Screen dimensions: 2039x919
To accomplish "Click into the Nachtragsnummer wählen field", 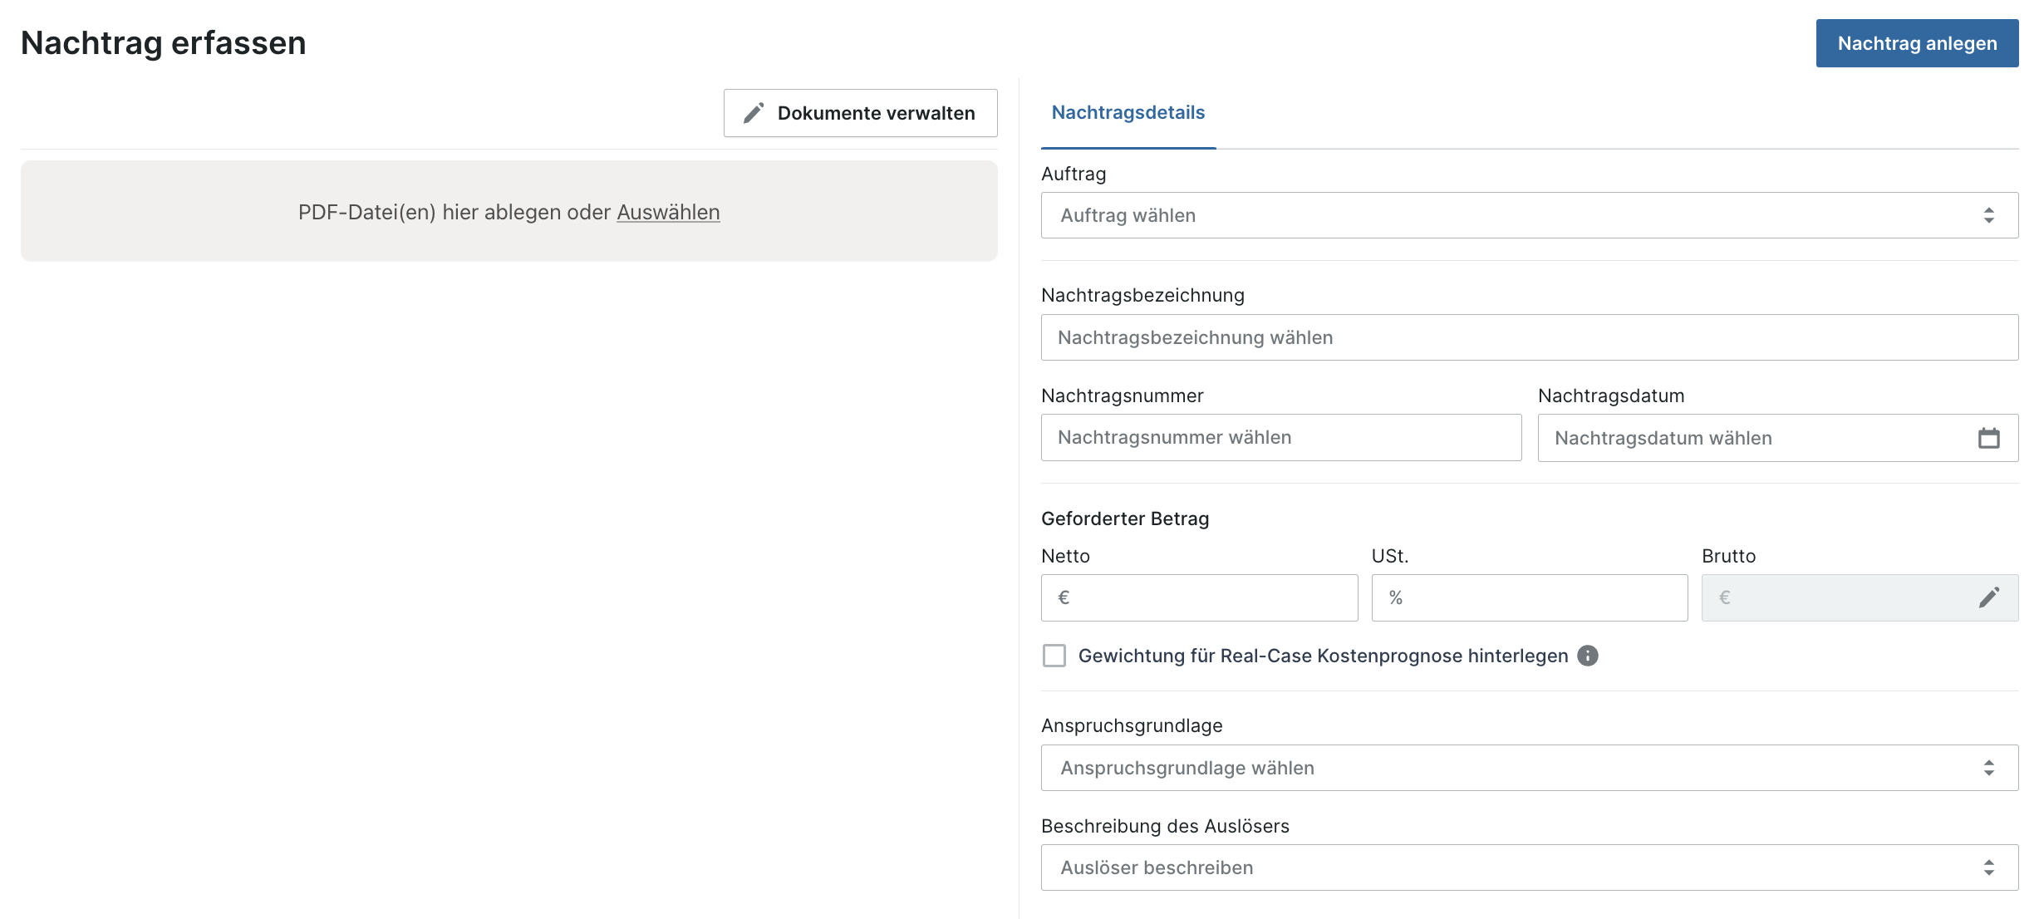I will tap(1280, 438).
